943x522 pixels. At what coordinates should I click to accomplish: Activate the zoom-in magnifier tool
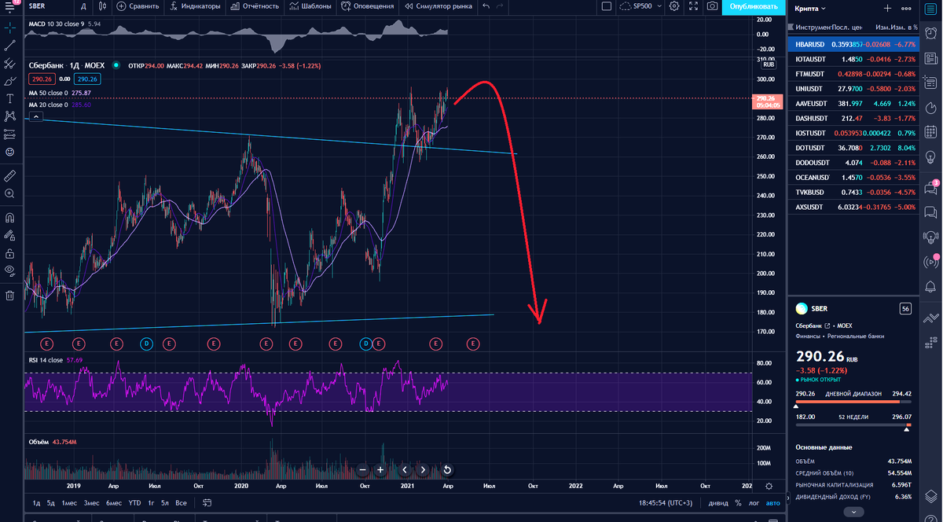(x=9, y=193)
